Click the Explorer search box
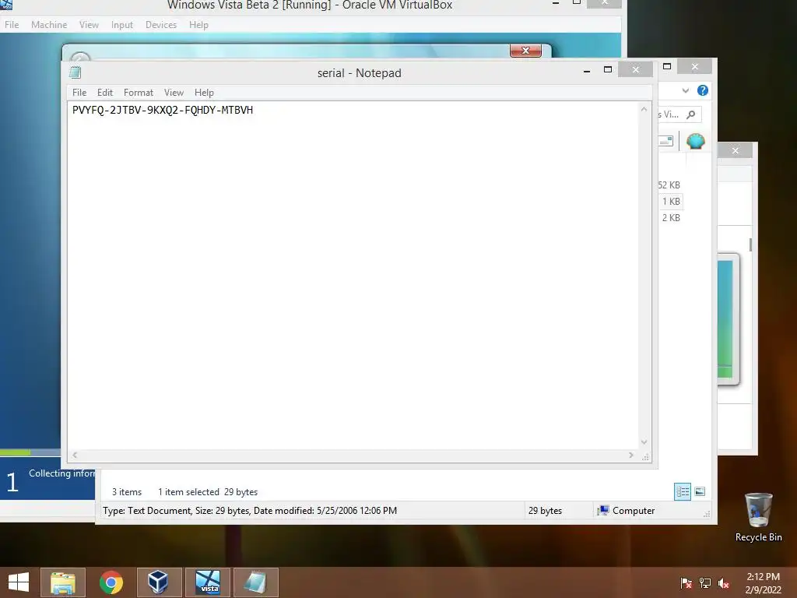 tap(679, 114)
